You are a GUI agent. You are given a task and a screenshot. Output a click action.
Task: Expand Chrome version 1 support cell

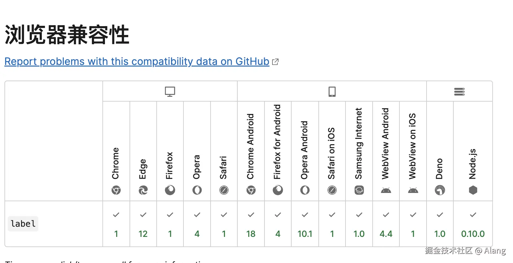coord(116,224)
